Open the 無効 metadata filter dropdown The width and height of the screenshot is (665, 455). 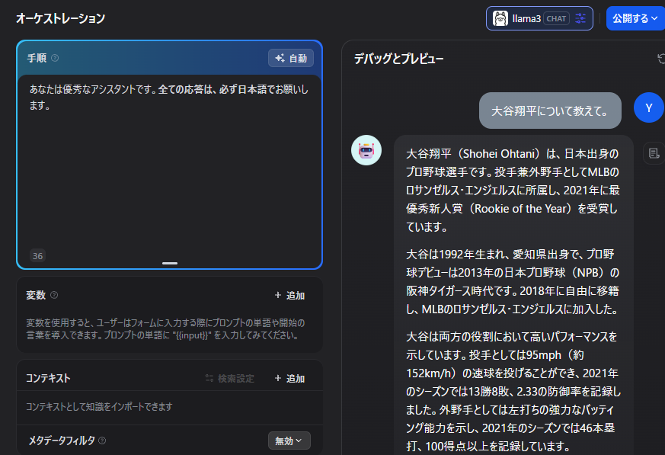point(289,441)
